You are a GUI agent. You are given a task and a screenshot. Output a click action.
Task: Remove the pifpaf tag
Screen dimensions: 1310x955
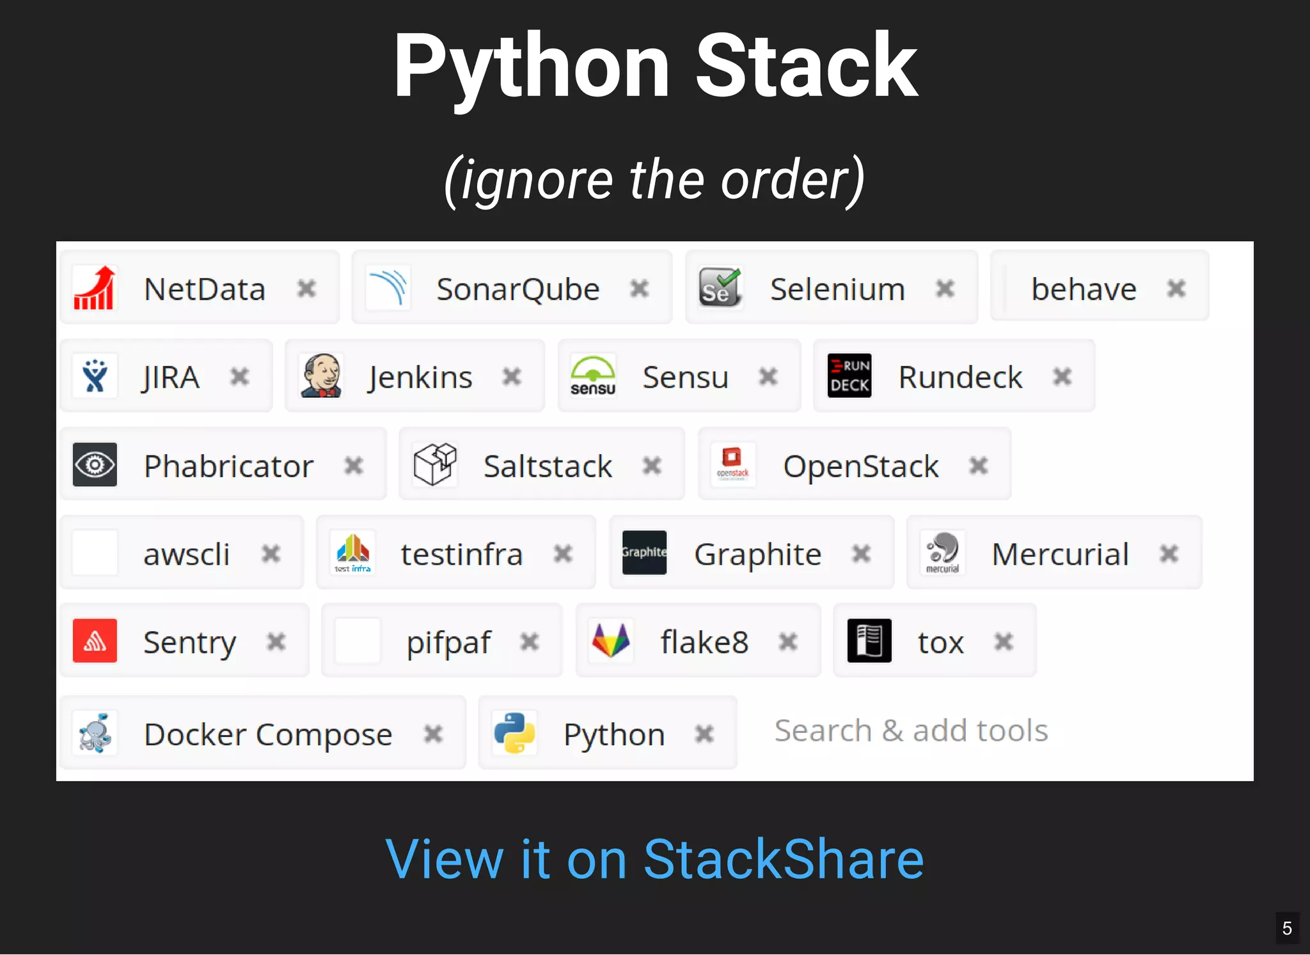click(530, 642)
